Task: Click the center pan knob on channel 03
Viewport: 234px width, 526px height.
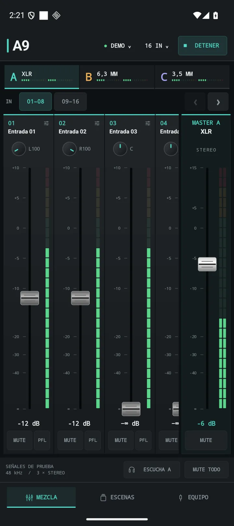Action: tap(120, 149)
